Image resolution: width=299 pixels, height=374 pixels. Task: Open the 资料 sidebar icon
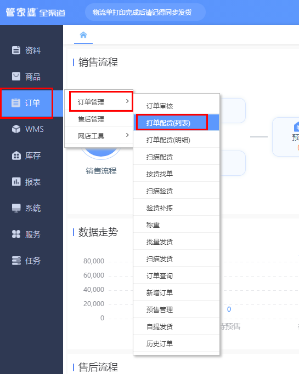(x=16, y=50)
